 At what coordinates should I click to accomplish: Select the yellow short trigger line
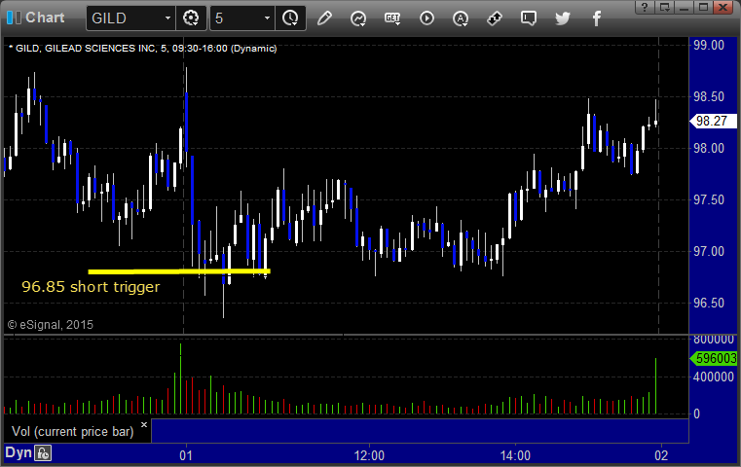click(179, 271)
